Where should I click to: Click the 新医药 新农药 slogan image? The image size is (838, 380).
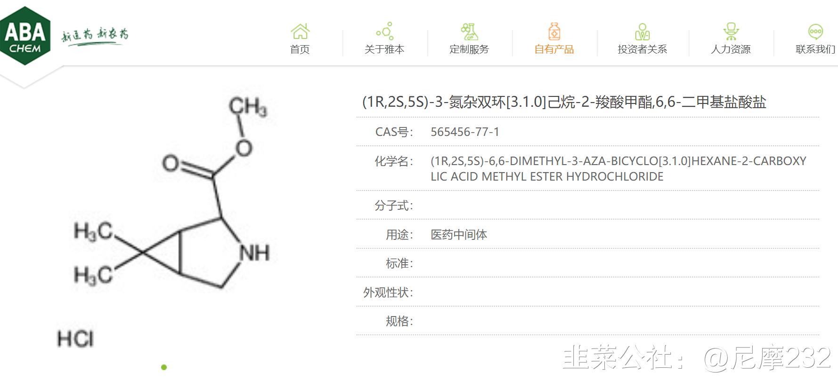[x=95, y=35]
